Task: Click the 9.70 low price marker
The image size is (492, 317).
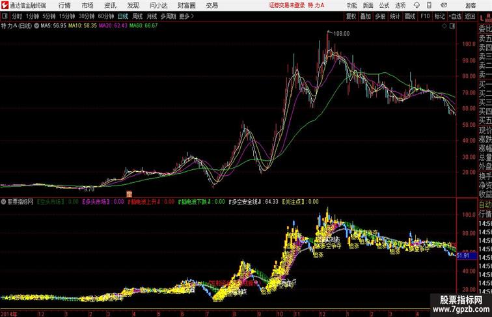Action: tap(89, 189)
